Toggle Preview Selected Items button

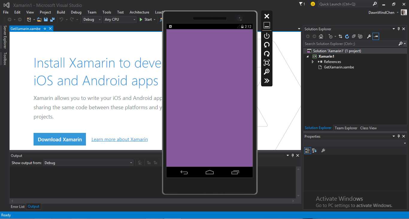pos(376,36)
